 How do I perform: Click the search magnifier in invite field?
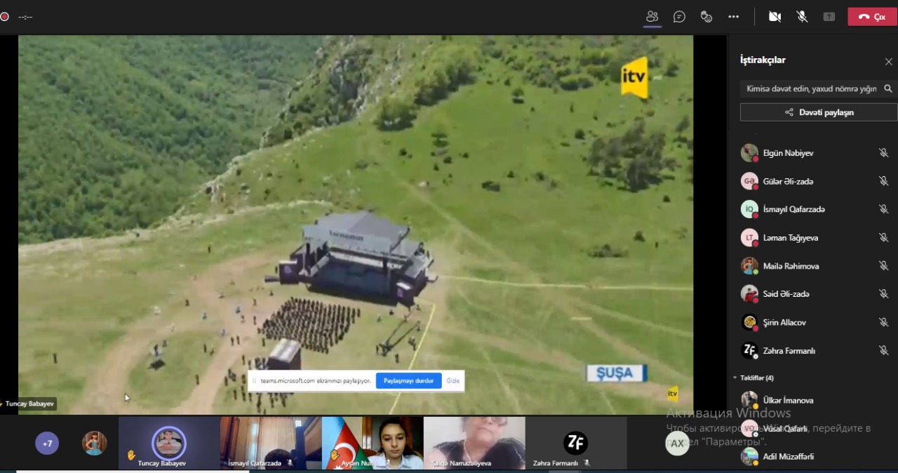coord(888,88)
